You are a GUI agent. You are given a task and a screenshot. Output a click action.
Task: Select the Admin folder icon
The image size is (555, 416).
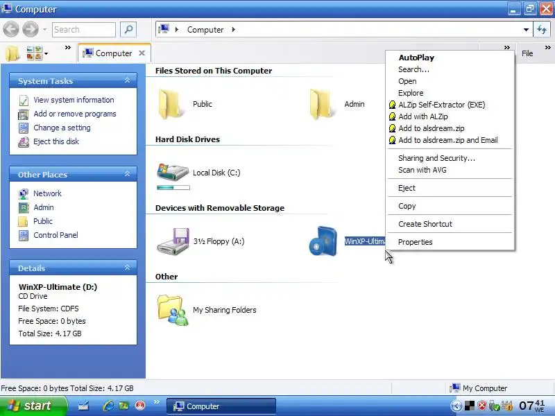coord(321,105)
